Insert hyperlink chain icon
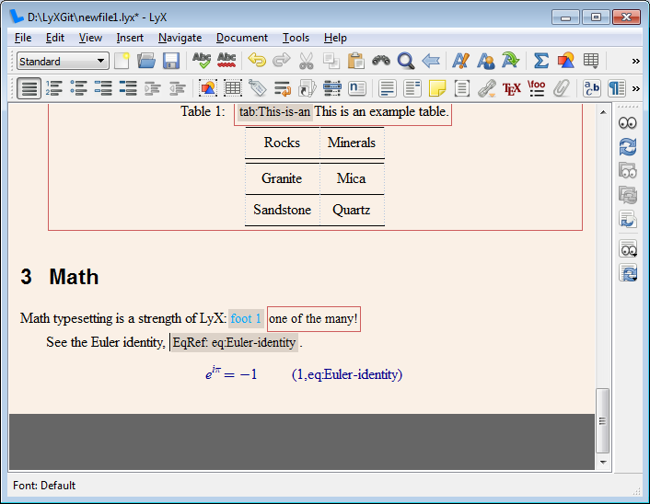 (x=487, y=88)
